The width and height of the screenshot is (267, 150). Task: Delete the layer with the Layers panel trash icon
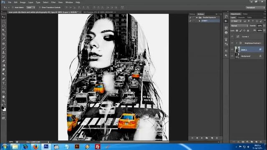[x=261, y=142]
